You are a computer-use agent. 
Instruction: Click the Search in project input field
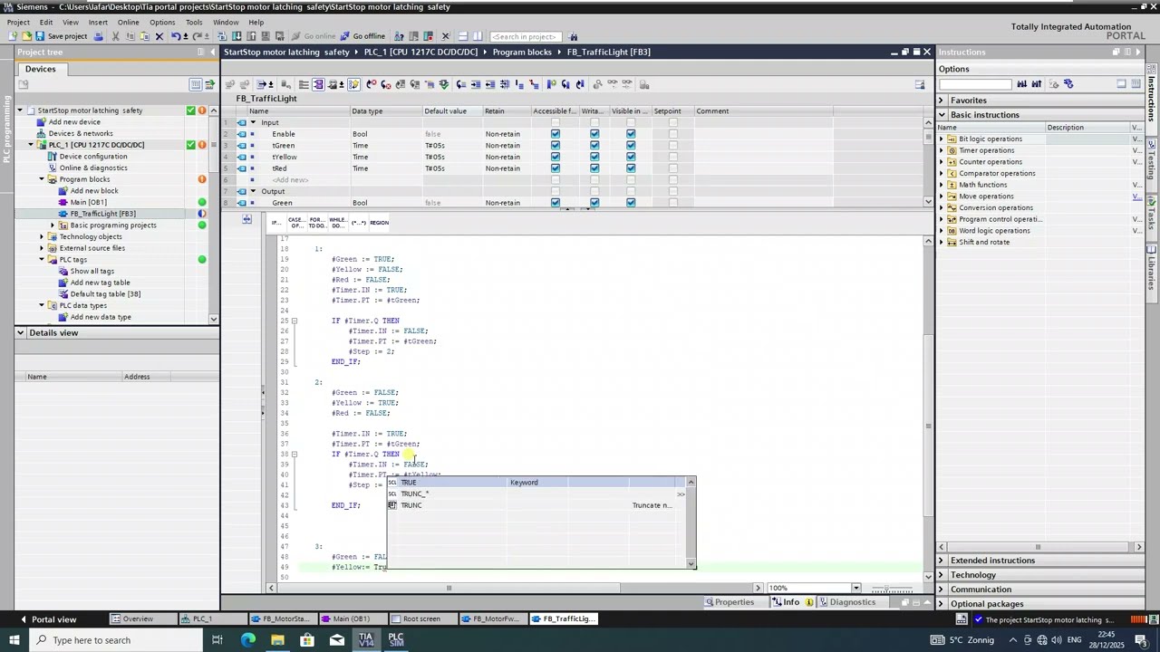(x=524, y=36)
